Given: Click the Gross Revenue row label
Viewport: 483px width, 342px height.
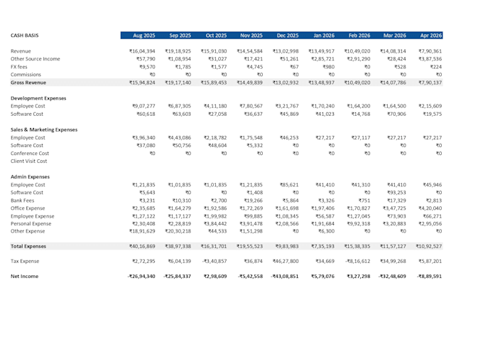Looking at the screenshot, I should click(x=28, y=82).
